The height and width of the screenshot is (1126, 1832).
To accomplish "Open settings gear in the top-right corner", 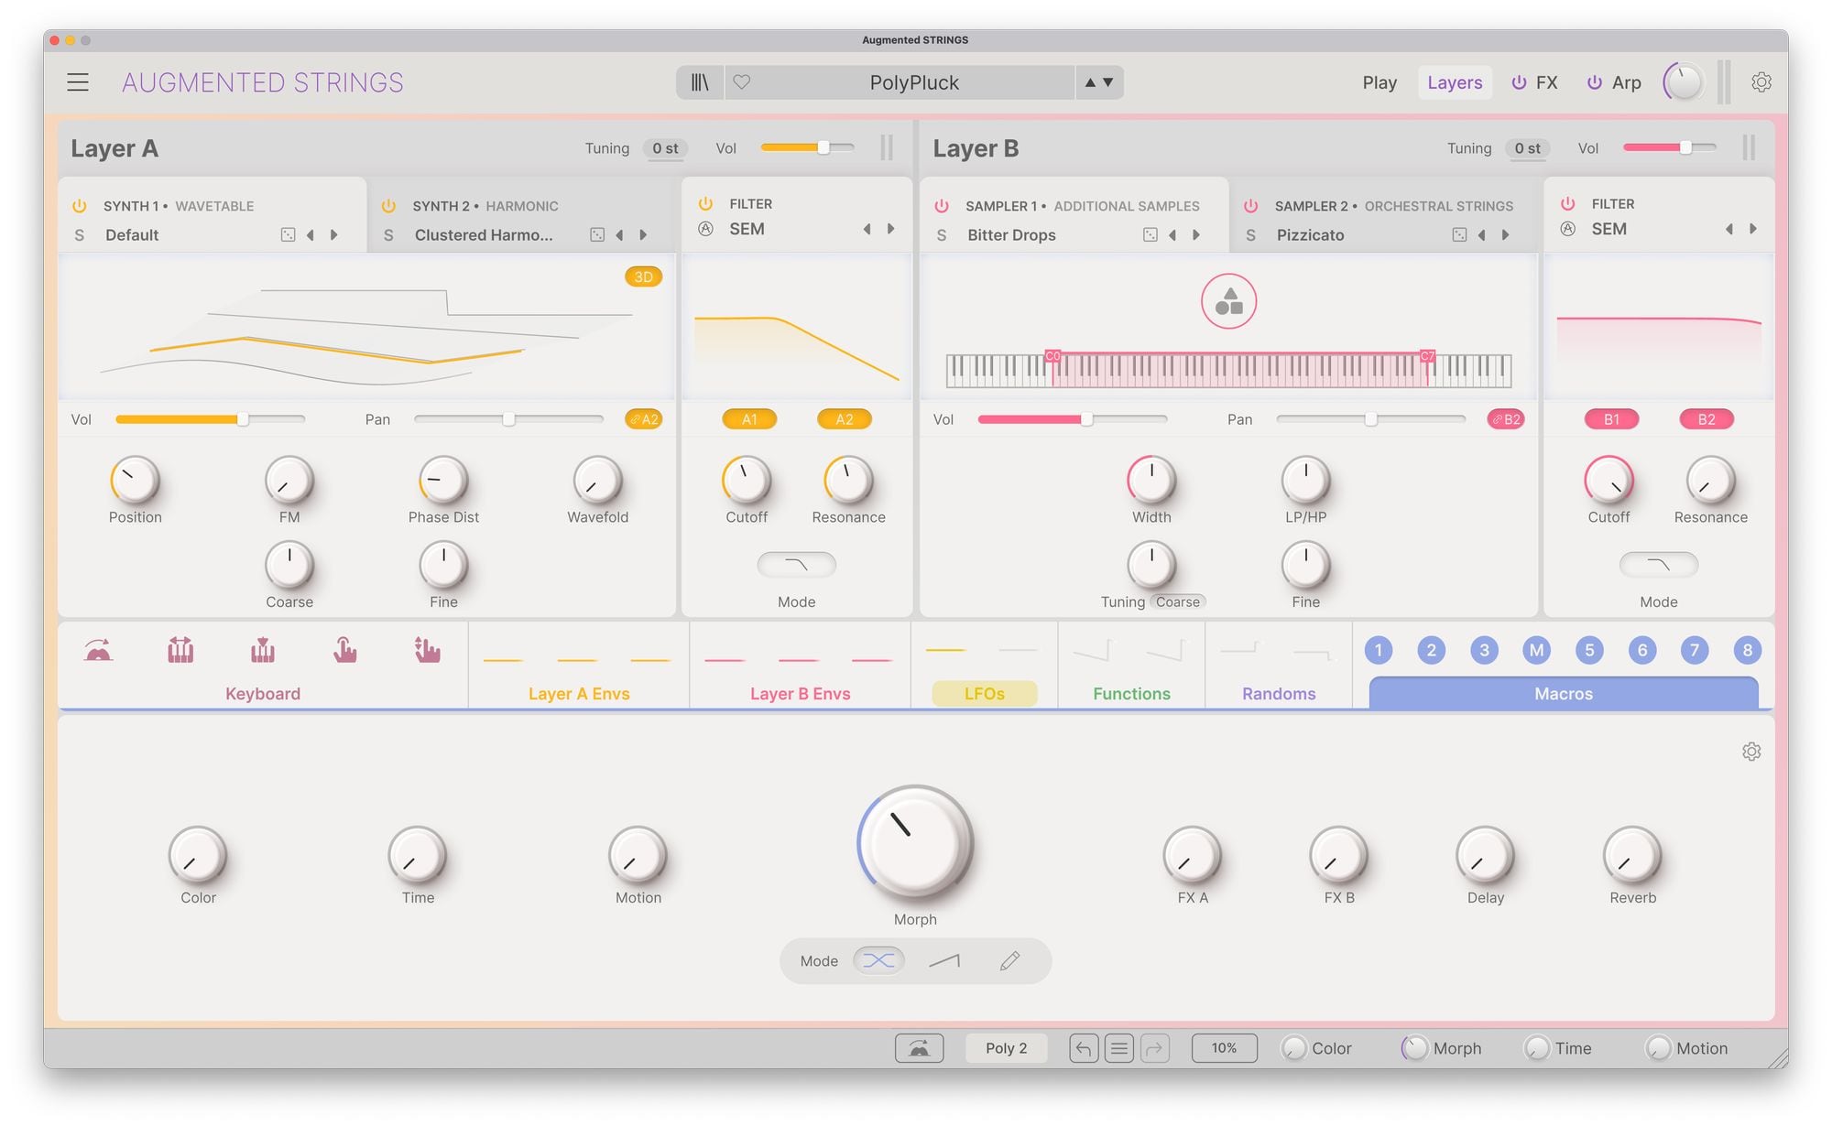I will click(x=1761, y=82).
